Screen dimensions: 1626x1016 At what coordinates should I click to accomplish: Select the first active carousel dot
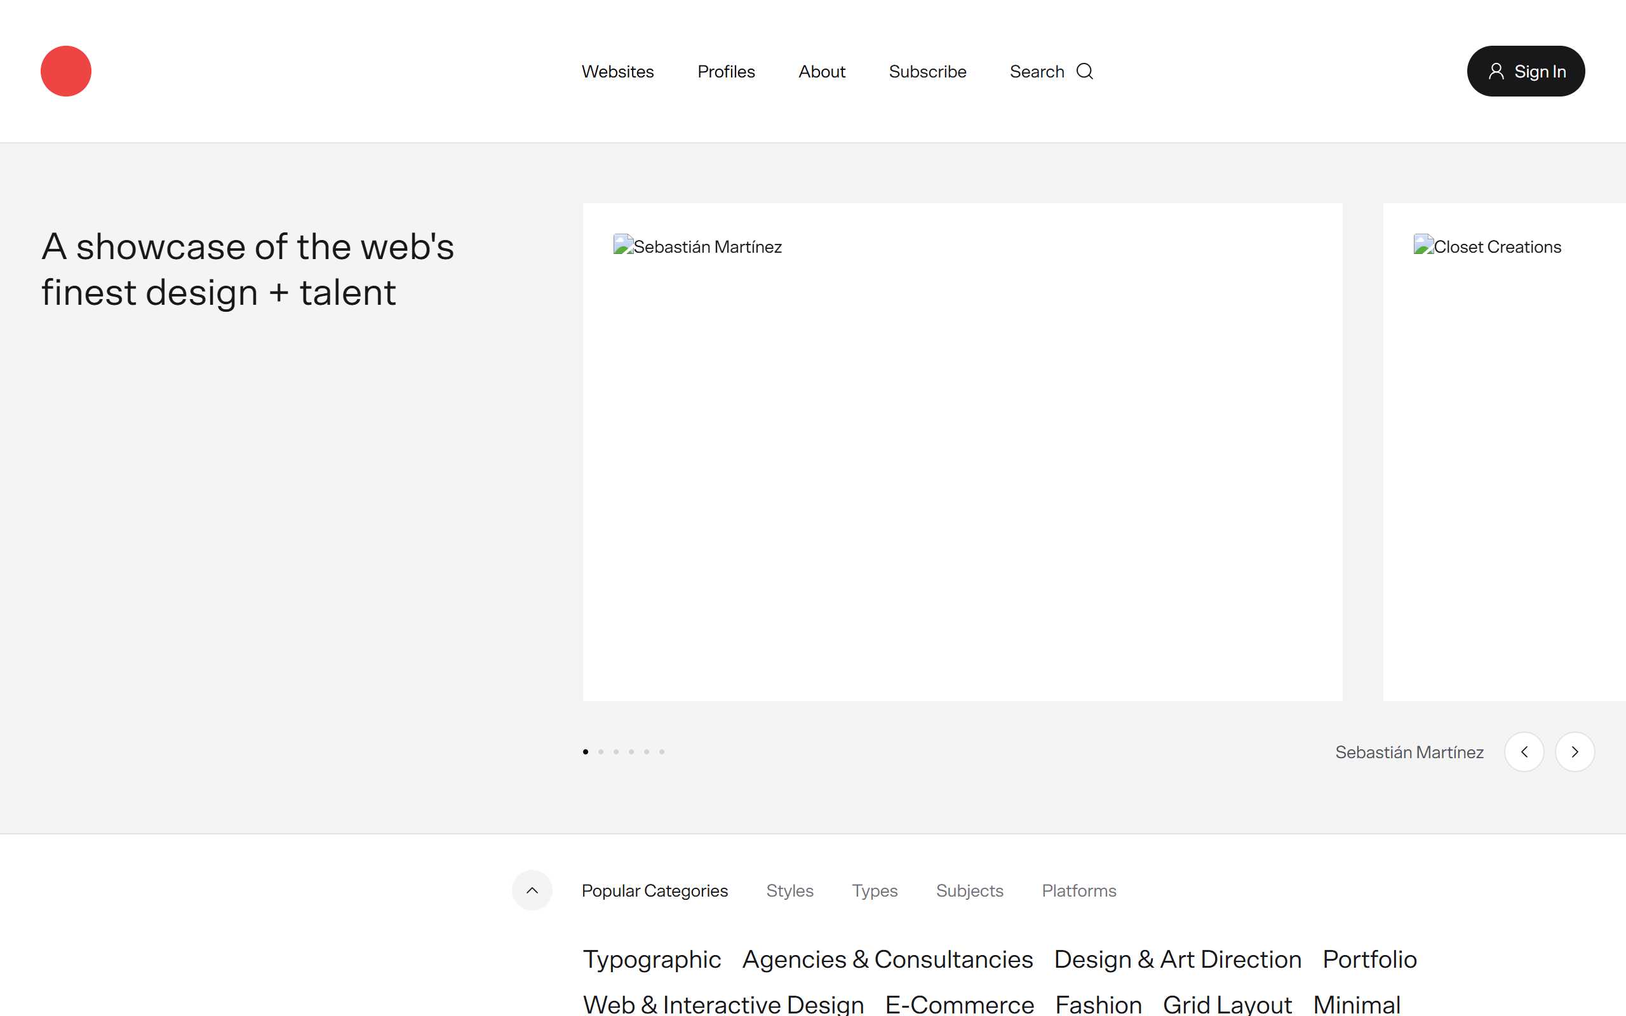(x=585, y=752)
